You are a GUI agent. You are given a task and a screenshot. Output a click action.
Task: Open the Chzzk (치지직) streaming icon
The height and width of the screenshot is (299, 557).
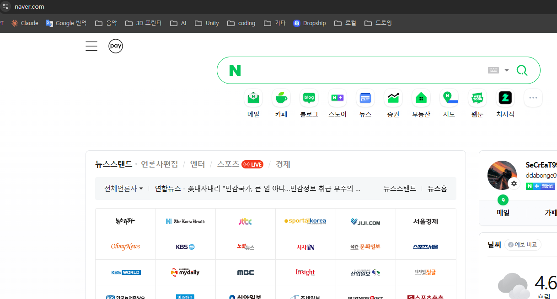[x=505, y=98]
